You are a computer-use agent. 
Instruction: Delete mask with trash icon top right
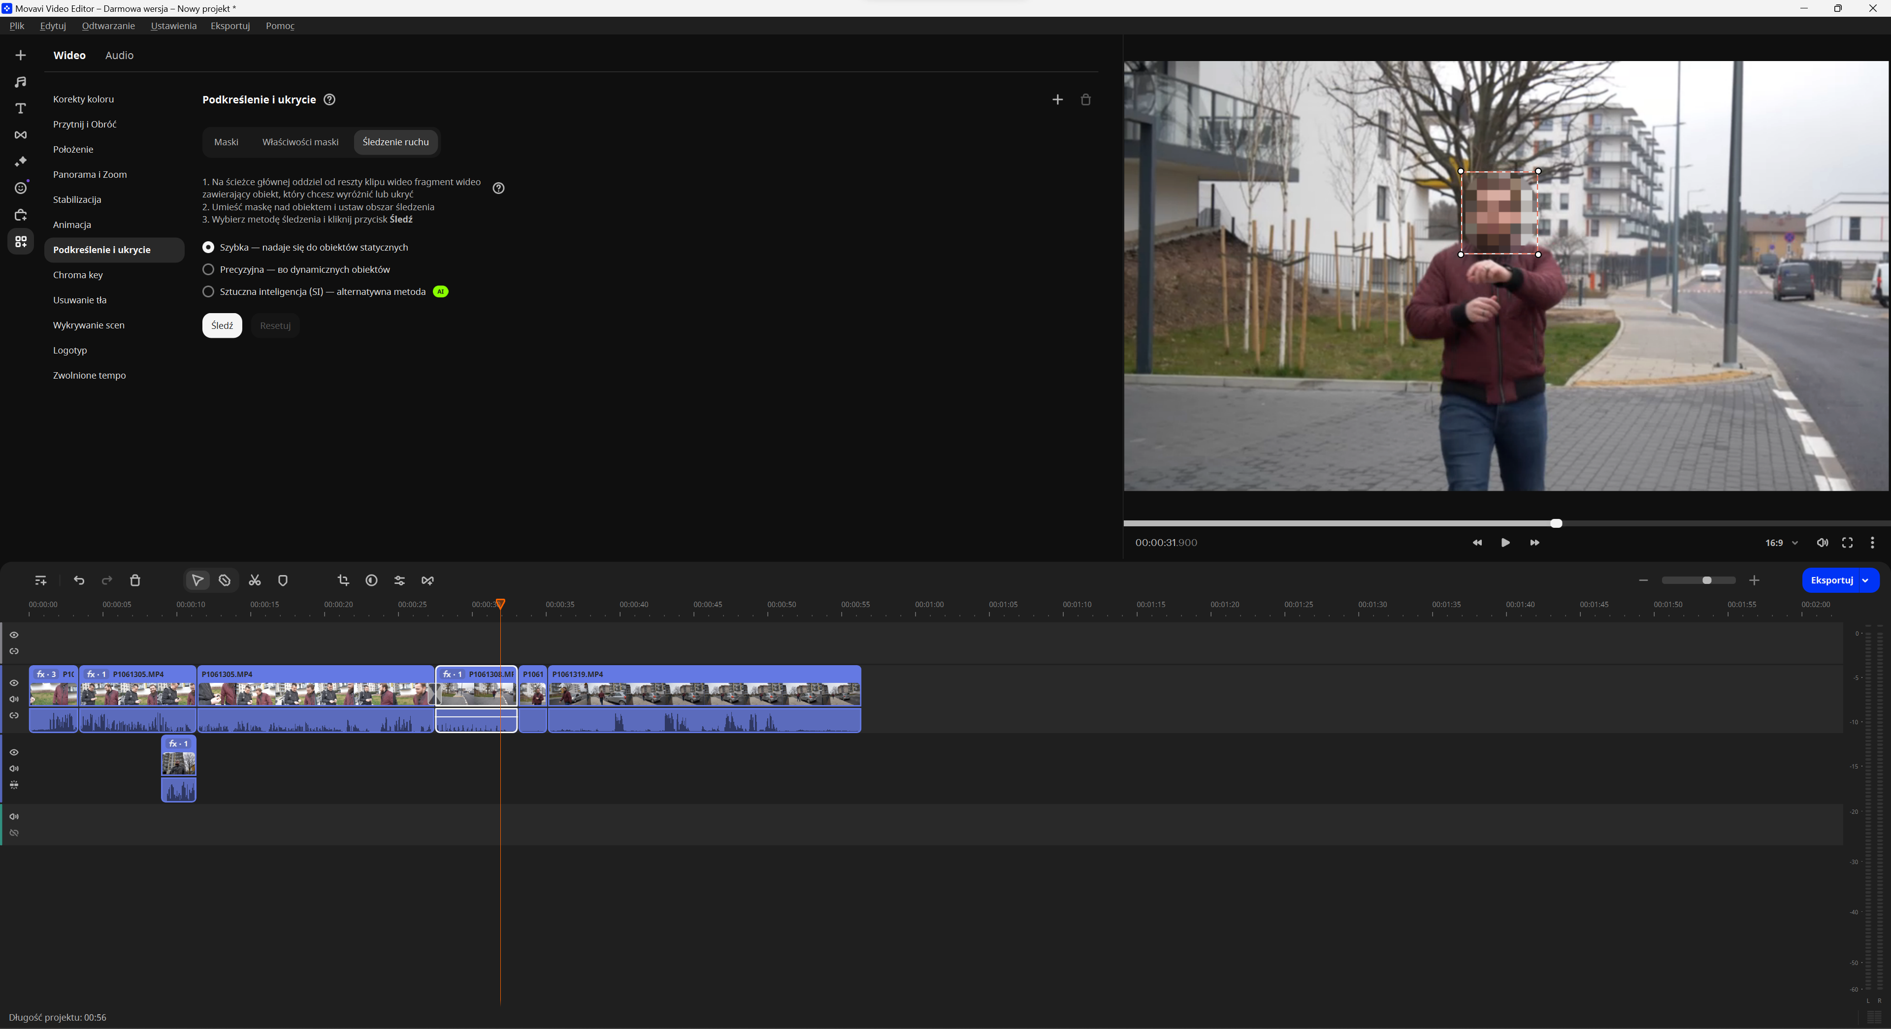click(1086, 100)
